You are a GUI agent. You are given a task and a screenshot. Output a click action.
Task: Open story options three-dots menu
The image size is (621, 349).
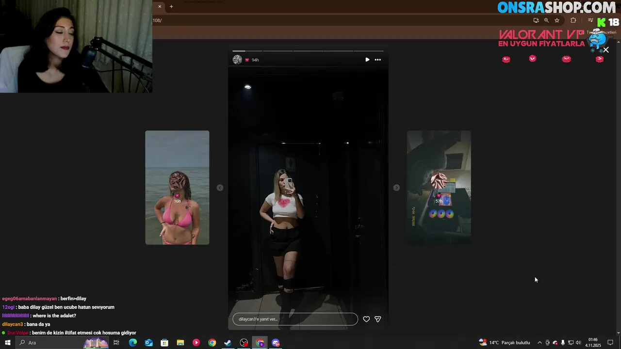coord(378,60)
